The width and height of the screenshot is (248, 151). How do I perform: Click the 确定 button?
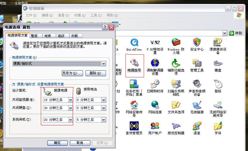point(57,143)
